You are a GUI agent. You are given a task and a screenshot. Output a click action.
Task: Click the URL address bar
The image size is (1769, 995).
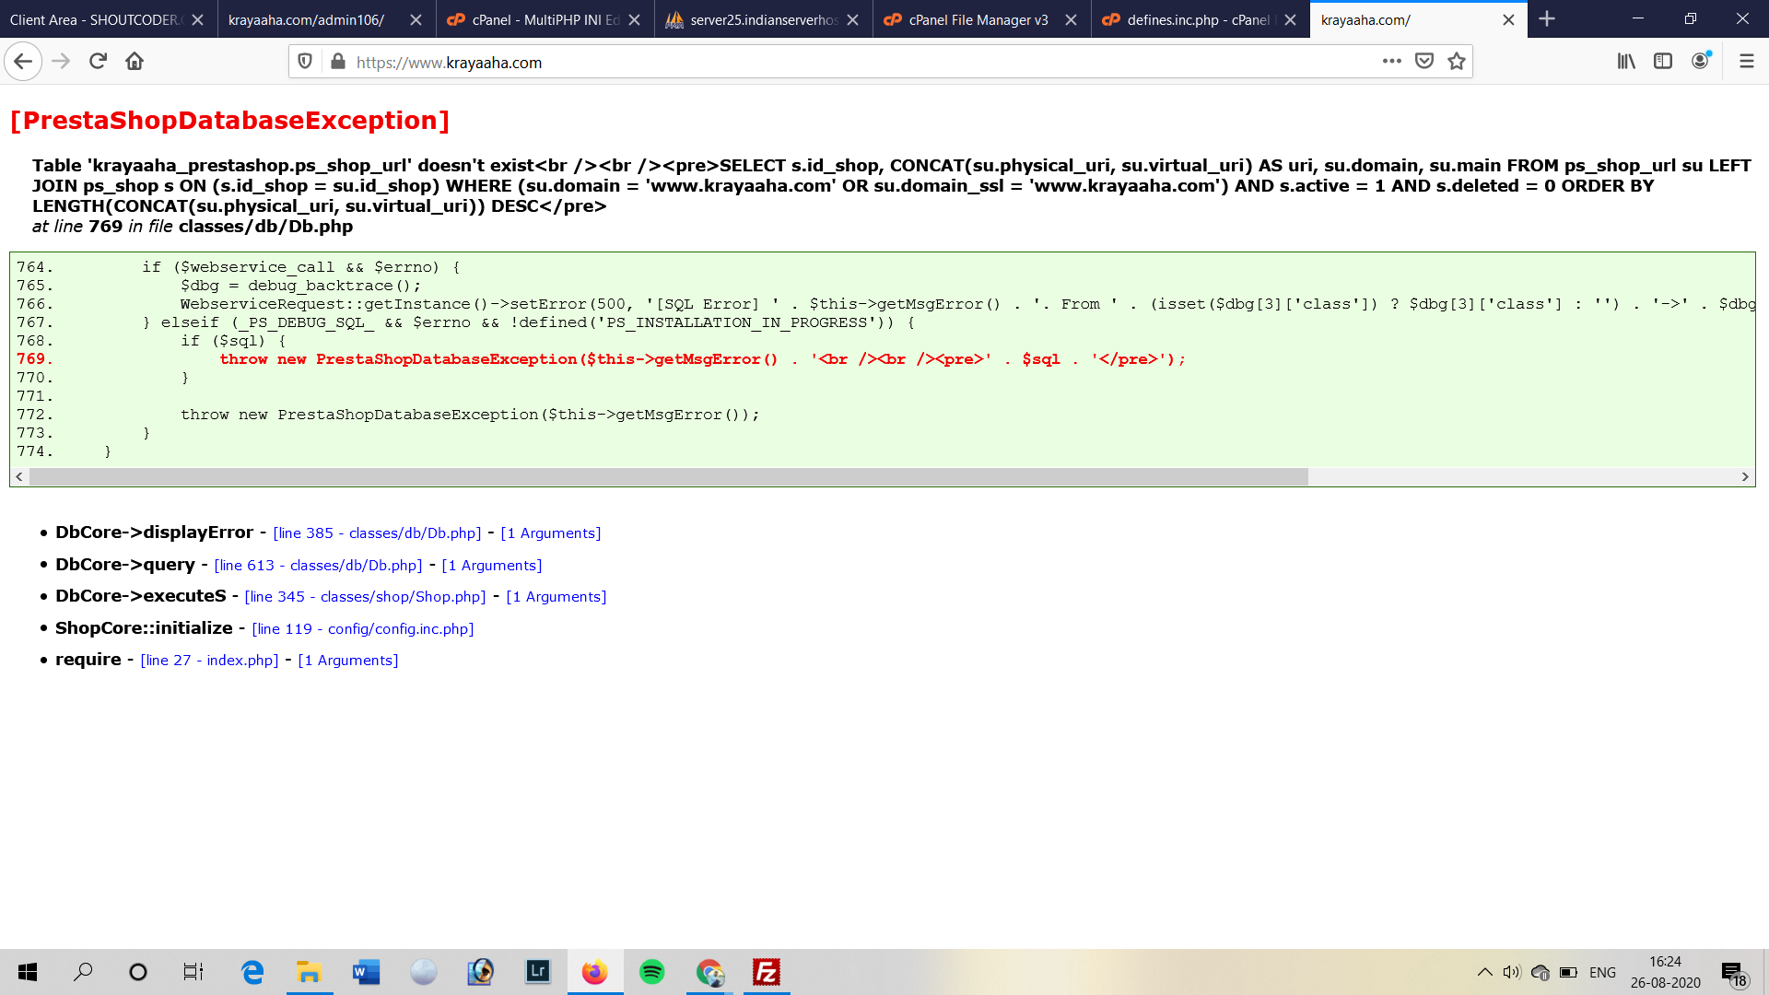tap(829, 63)
